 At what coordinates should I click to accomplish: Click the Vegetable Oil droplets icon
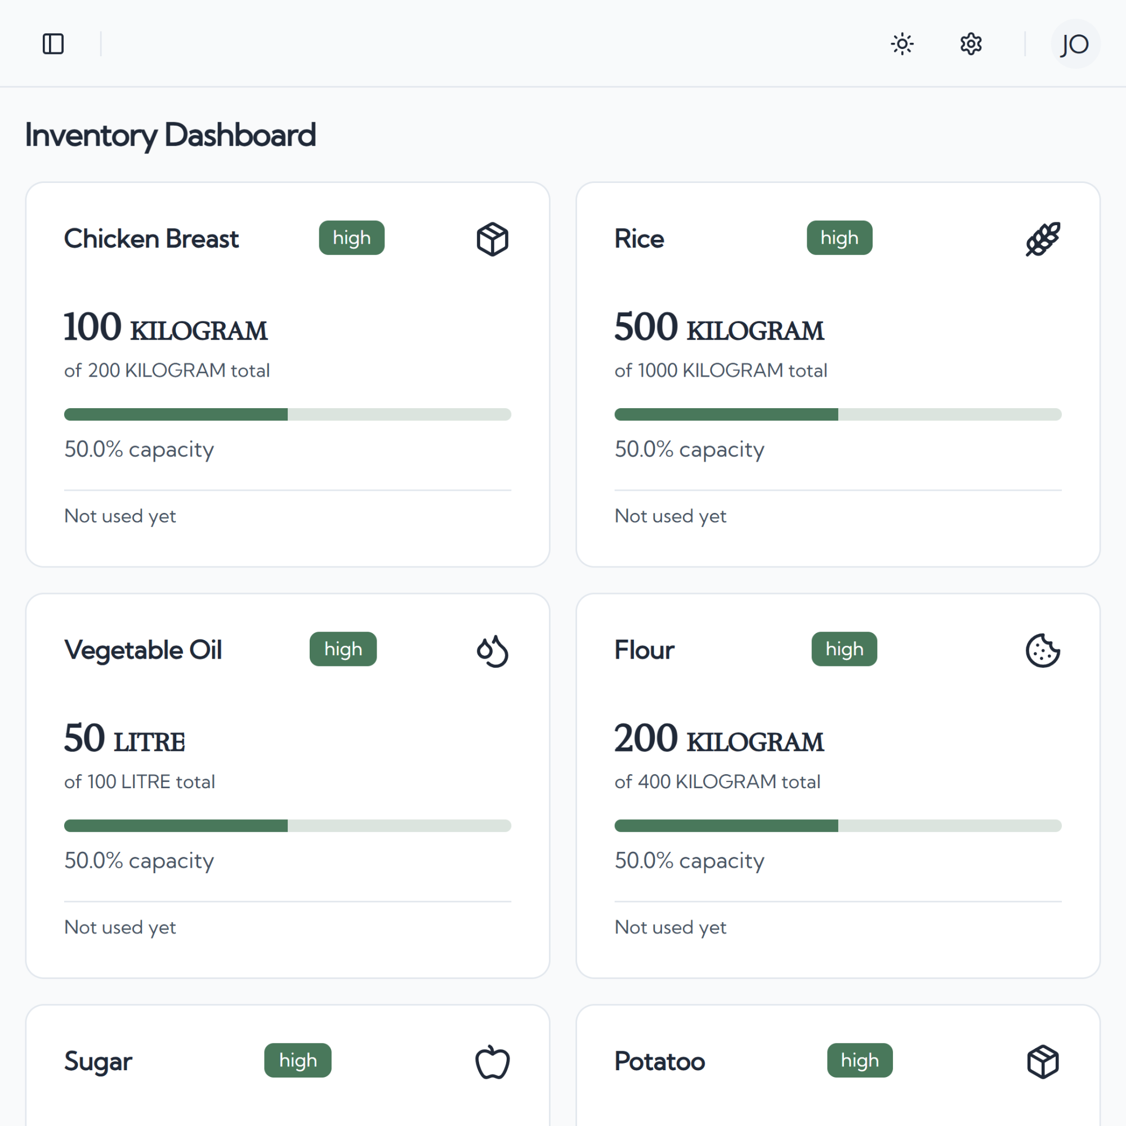coord(493,650)
